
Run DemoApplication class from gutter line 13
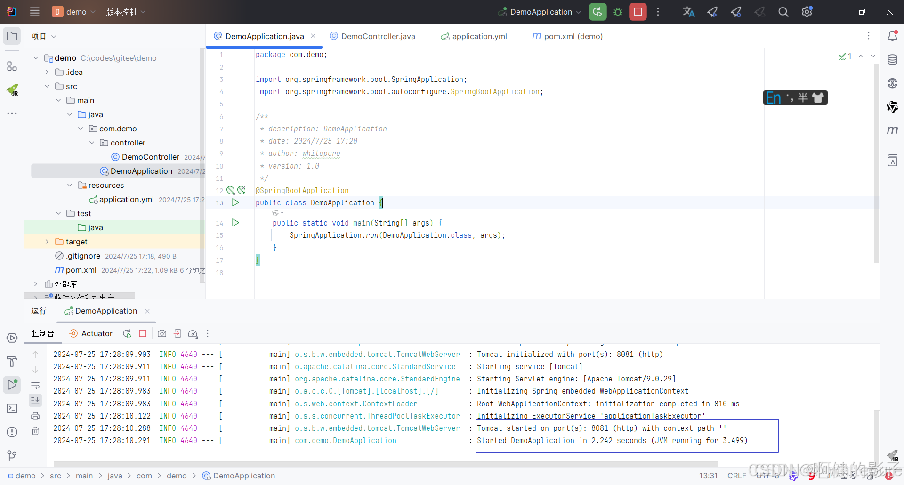pos(235,202)
